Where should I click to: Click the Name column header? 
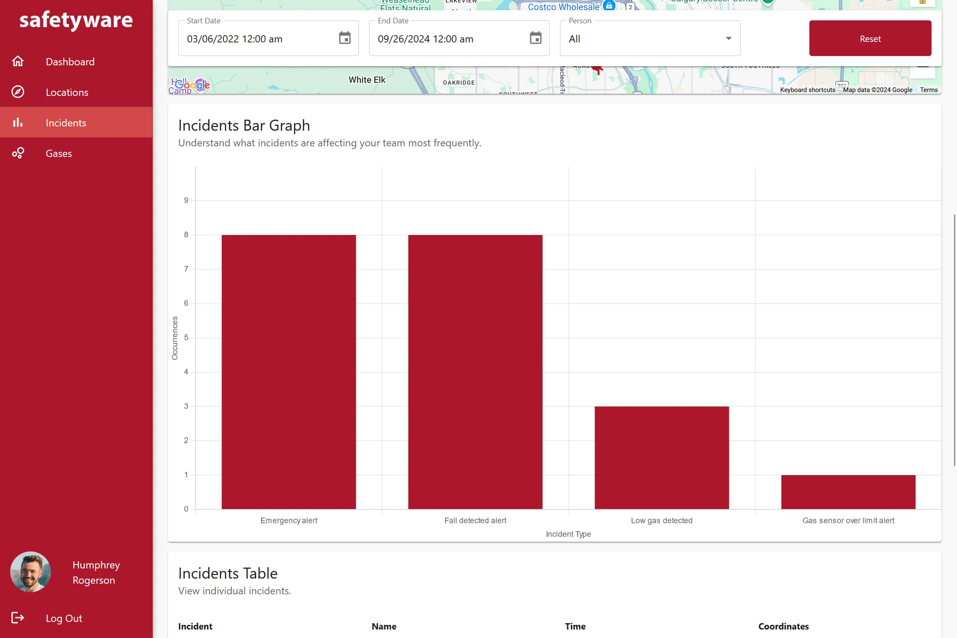[384, 626]
